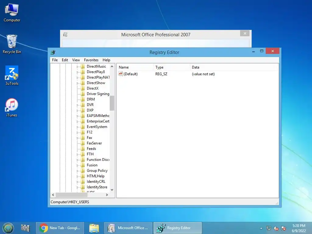Open the Help menu
312x234 pixels.
click(x=106, y=60)
